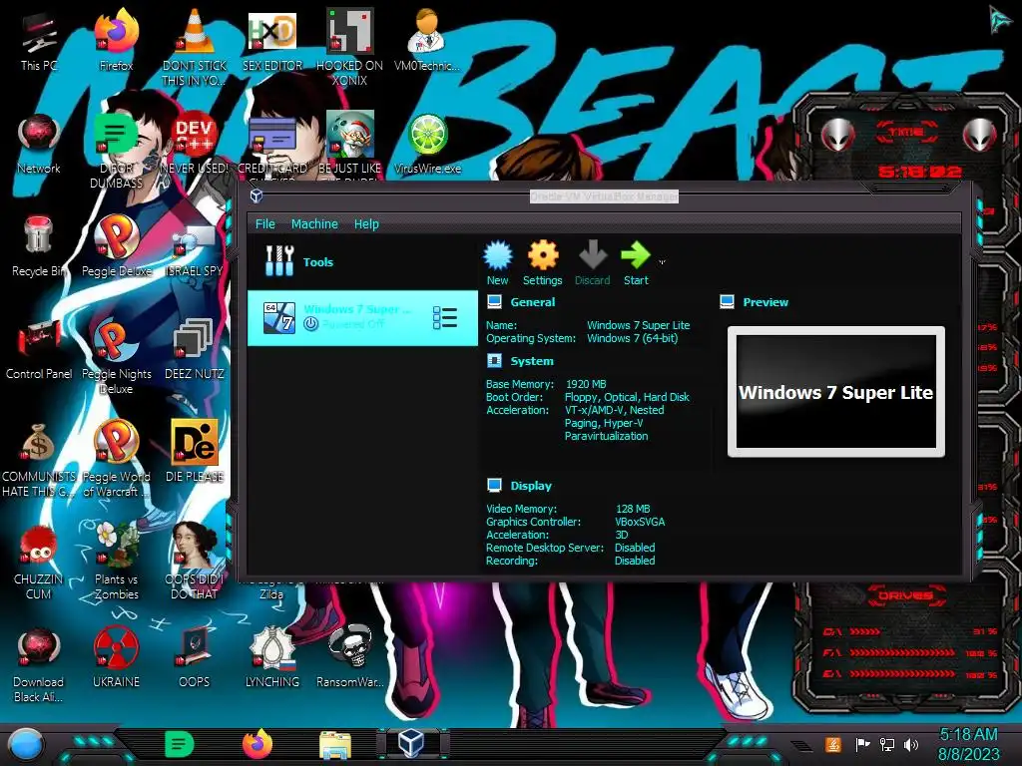The image size is (1022, 766).
Task: Select the VM0Technic desktop icon
Action: click(427, 31)
